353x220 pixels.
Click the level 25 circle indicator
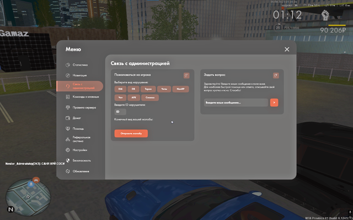[278, 28]
